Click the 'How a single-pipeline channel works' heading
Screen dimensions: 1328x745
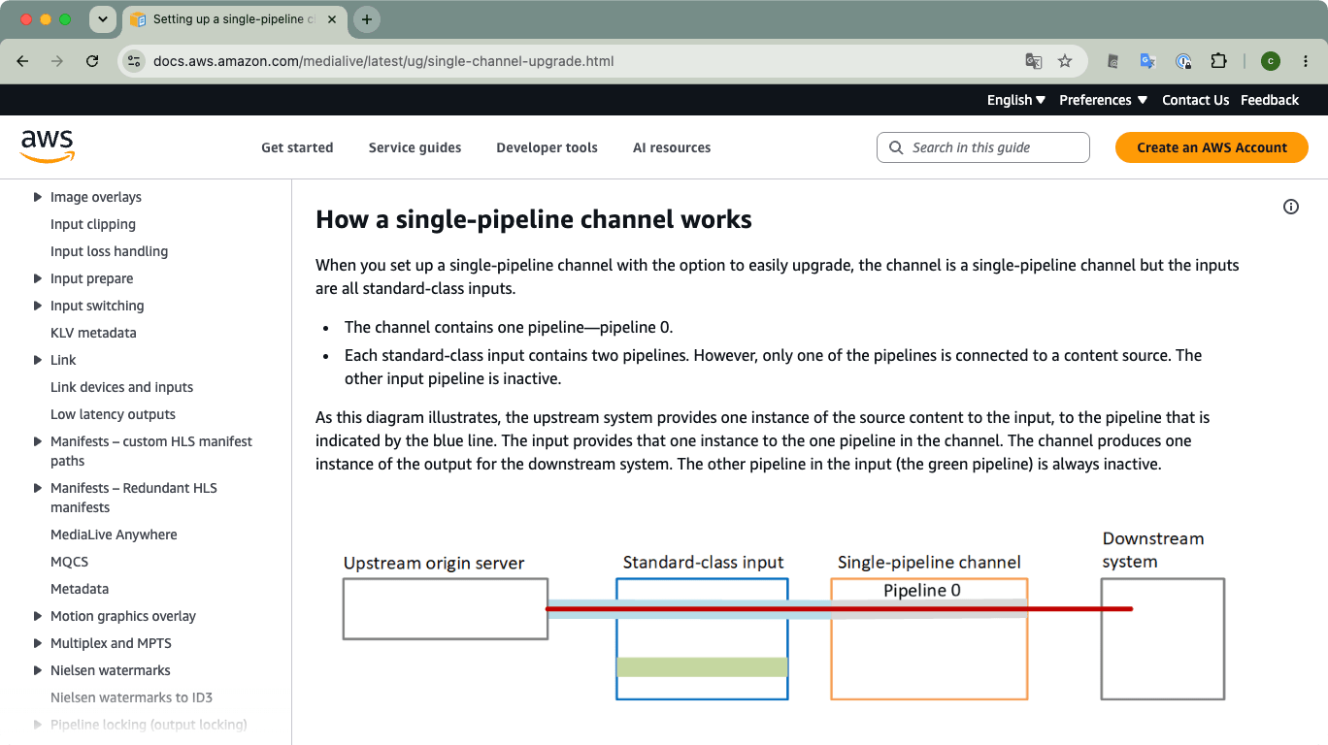(534, 219)
